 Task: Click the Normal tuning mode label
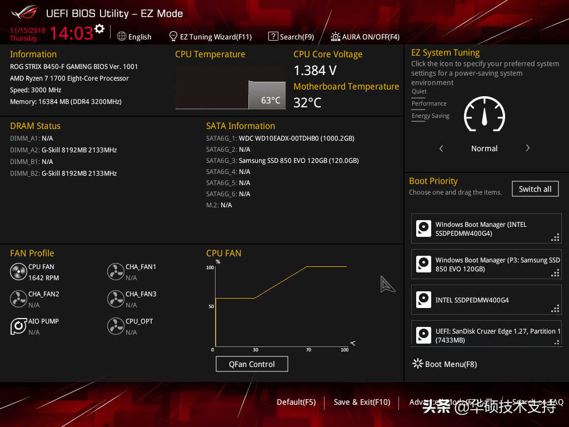pos(484,148)
